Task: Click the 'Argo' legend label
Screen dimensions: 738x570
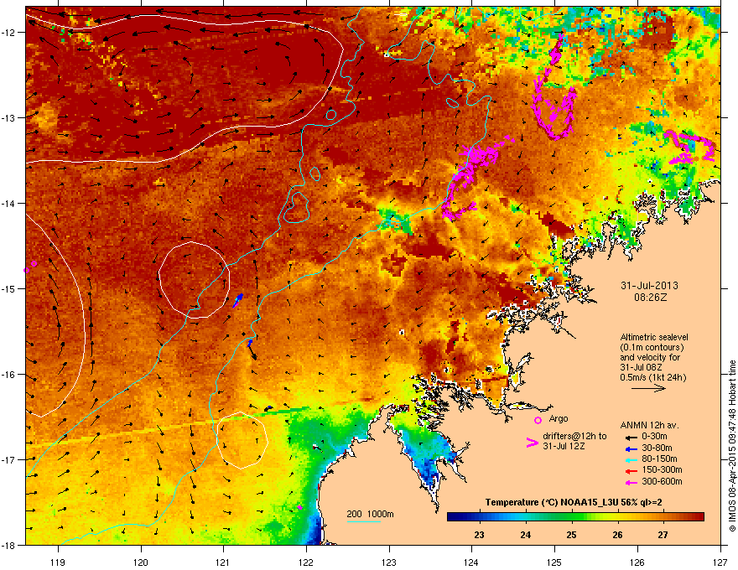Action: click(x=559, y=418)
